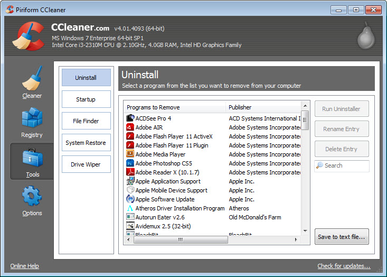Click the CCleaner logo in header
Image resolution: width=387 pixels, height=277 pixels.
(28, 36)
